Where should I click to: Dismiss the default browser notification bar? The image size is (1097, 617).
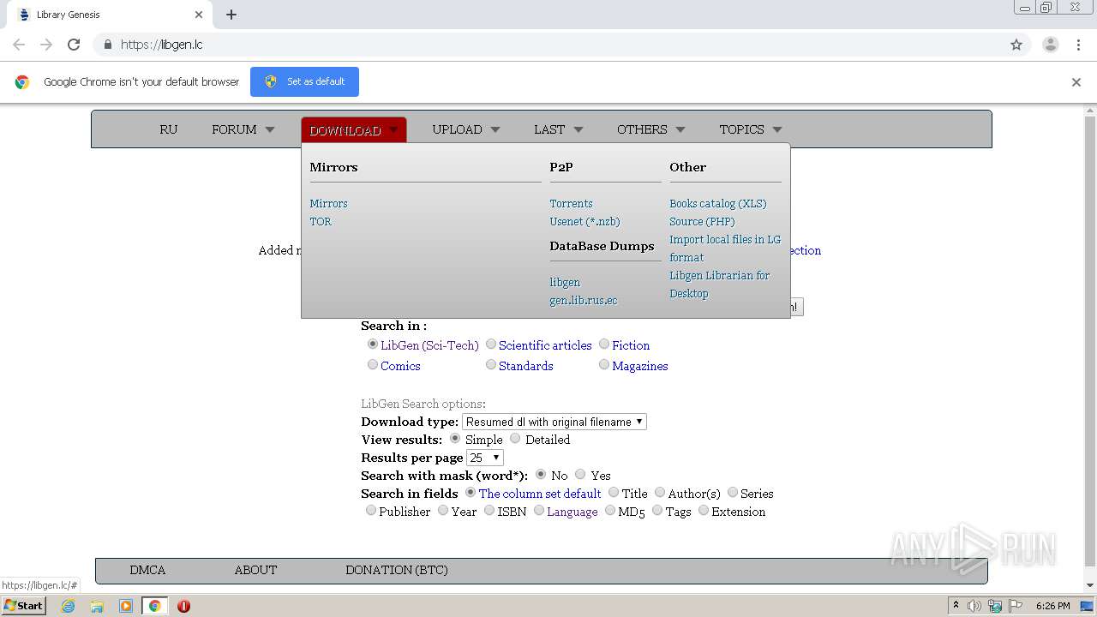point(1076,82)
